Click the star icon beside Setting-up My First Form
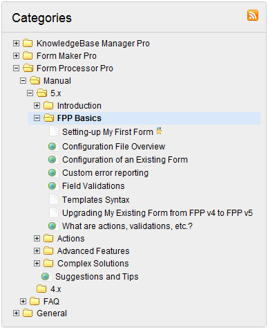 coord(159,131)
